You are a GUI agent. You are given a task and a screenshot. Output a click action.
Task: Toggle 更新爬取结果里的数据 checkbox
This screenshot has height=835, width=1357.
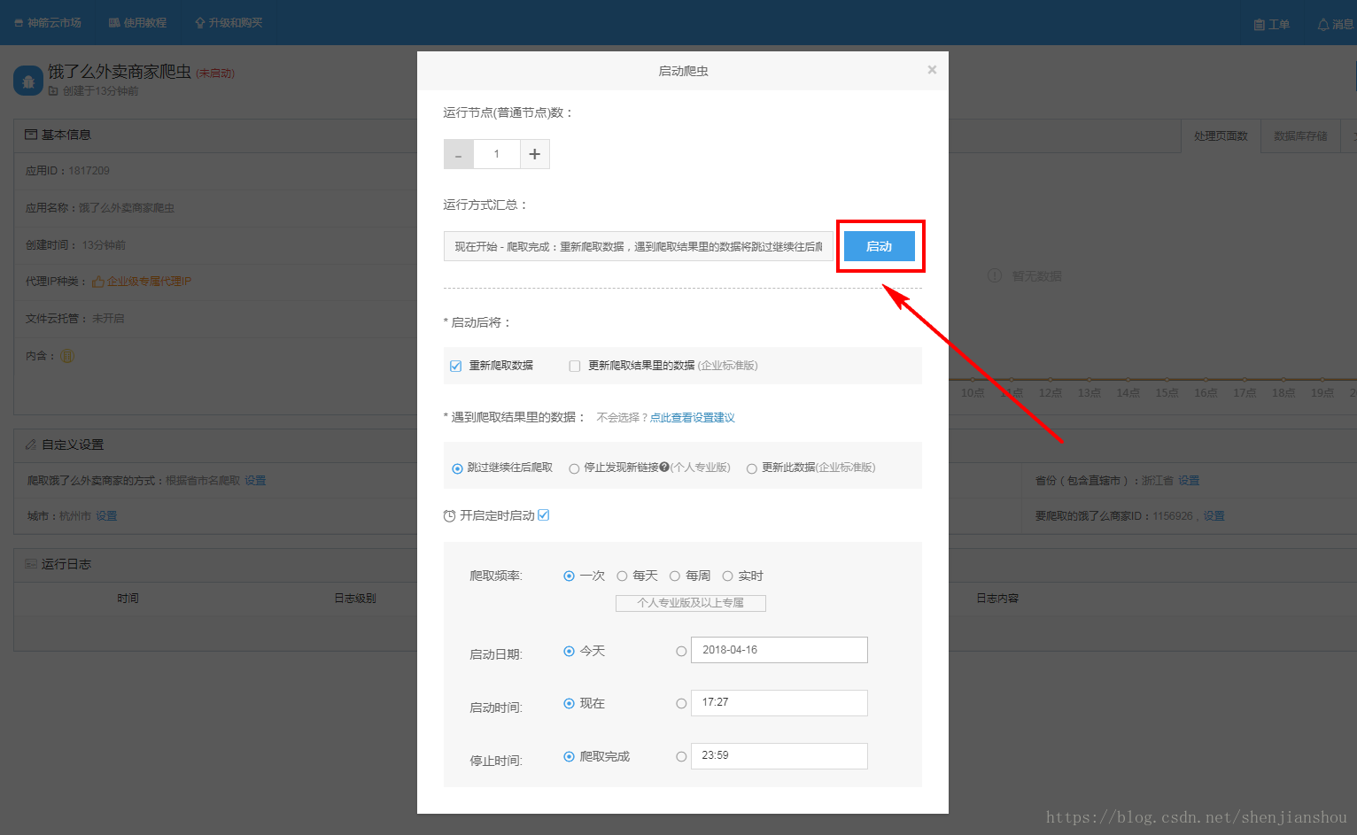[x=575, y=366]
